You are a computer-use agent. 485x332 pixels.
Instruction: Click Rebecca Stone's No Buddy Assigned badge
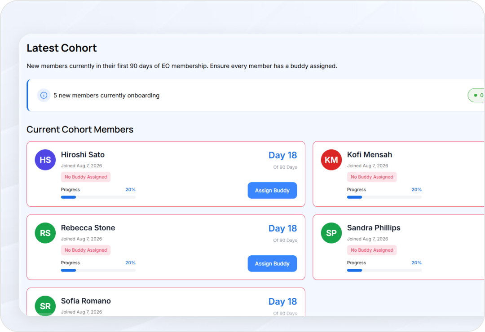tap(86, 250)
